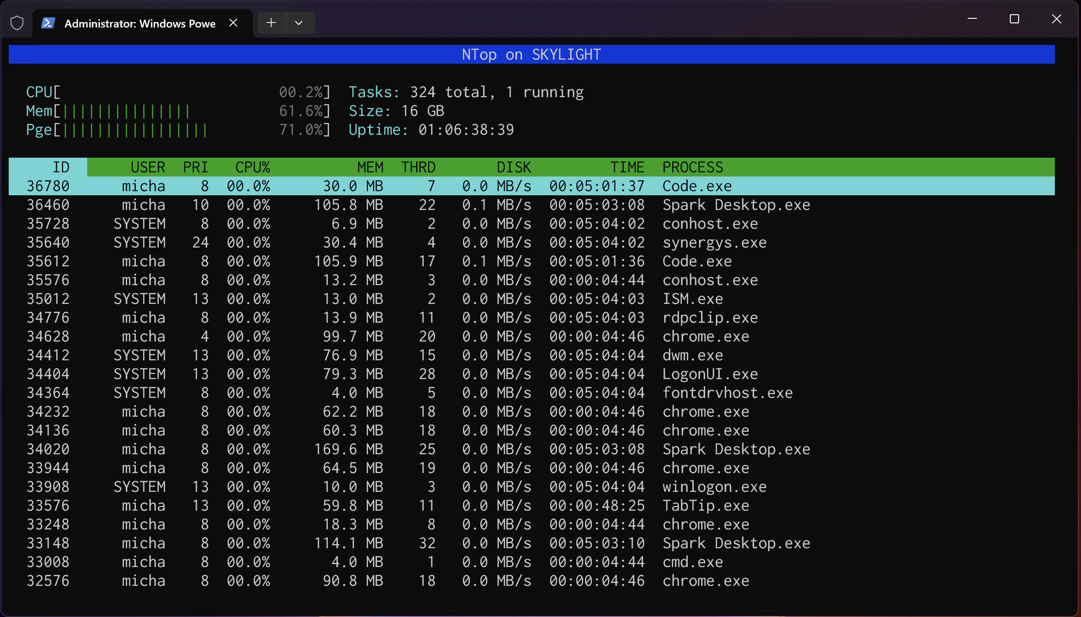Select the dwm.exe process row
This screenshot has width=1081, height=617.
tap(531, 355)
